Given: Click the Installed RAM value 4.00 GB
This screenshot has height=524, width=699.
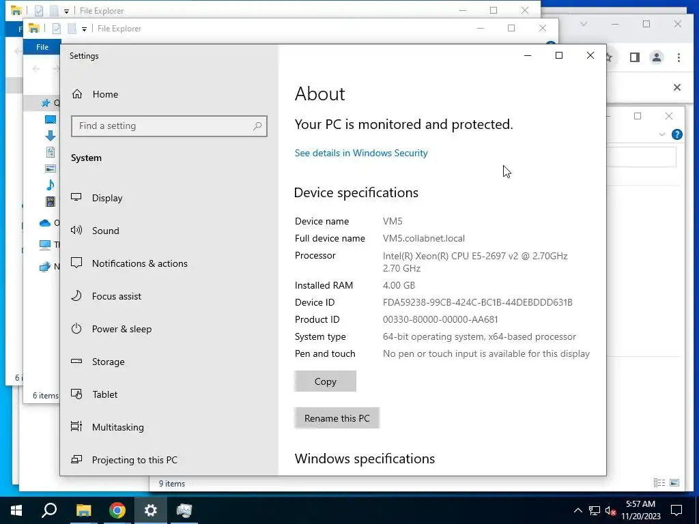Looking at the screenshot, I should pyautogui.click(x=399, y=286).
